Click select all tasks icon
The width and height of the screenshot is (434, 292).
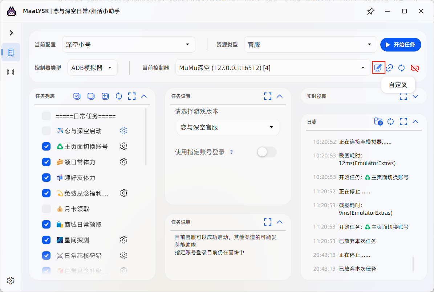pos(77,96)
